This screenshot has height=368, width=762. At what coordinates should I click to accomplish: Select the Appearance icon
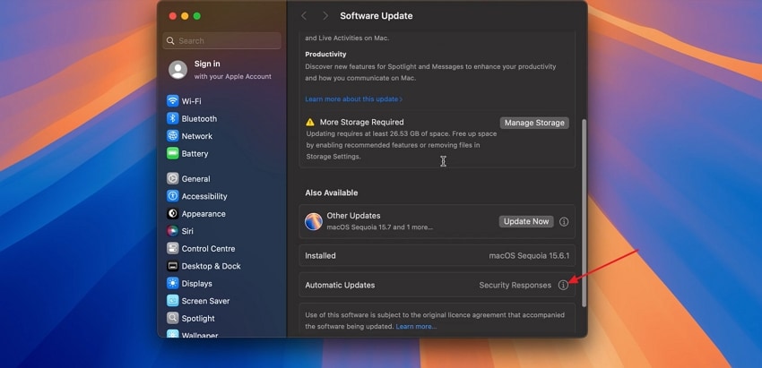[x=172, y=214]
